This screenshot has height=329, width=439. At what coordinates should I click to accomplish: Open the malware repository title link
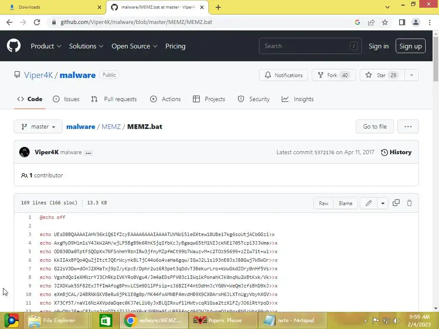point(78,75)
